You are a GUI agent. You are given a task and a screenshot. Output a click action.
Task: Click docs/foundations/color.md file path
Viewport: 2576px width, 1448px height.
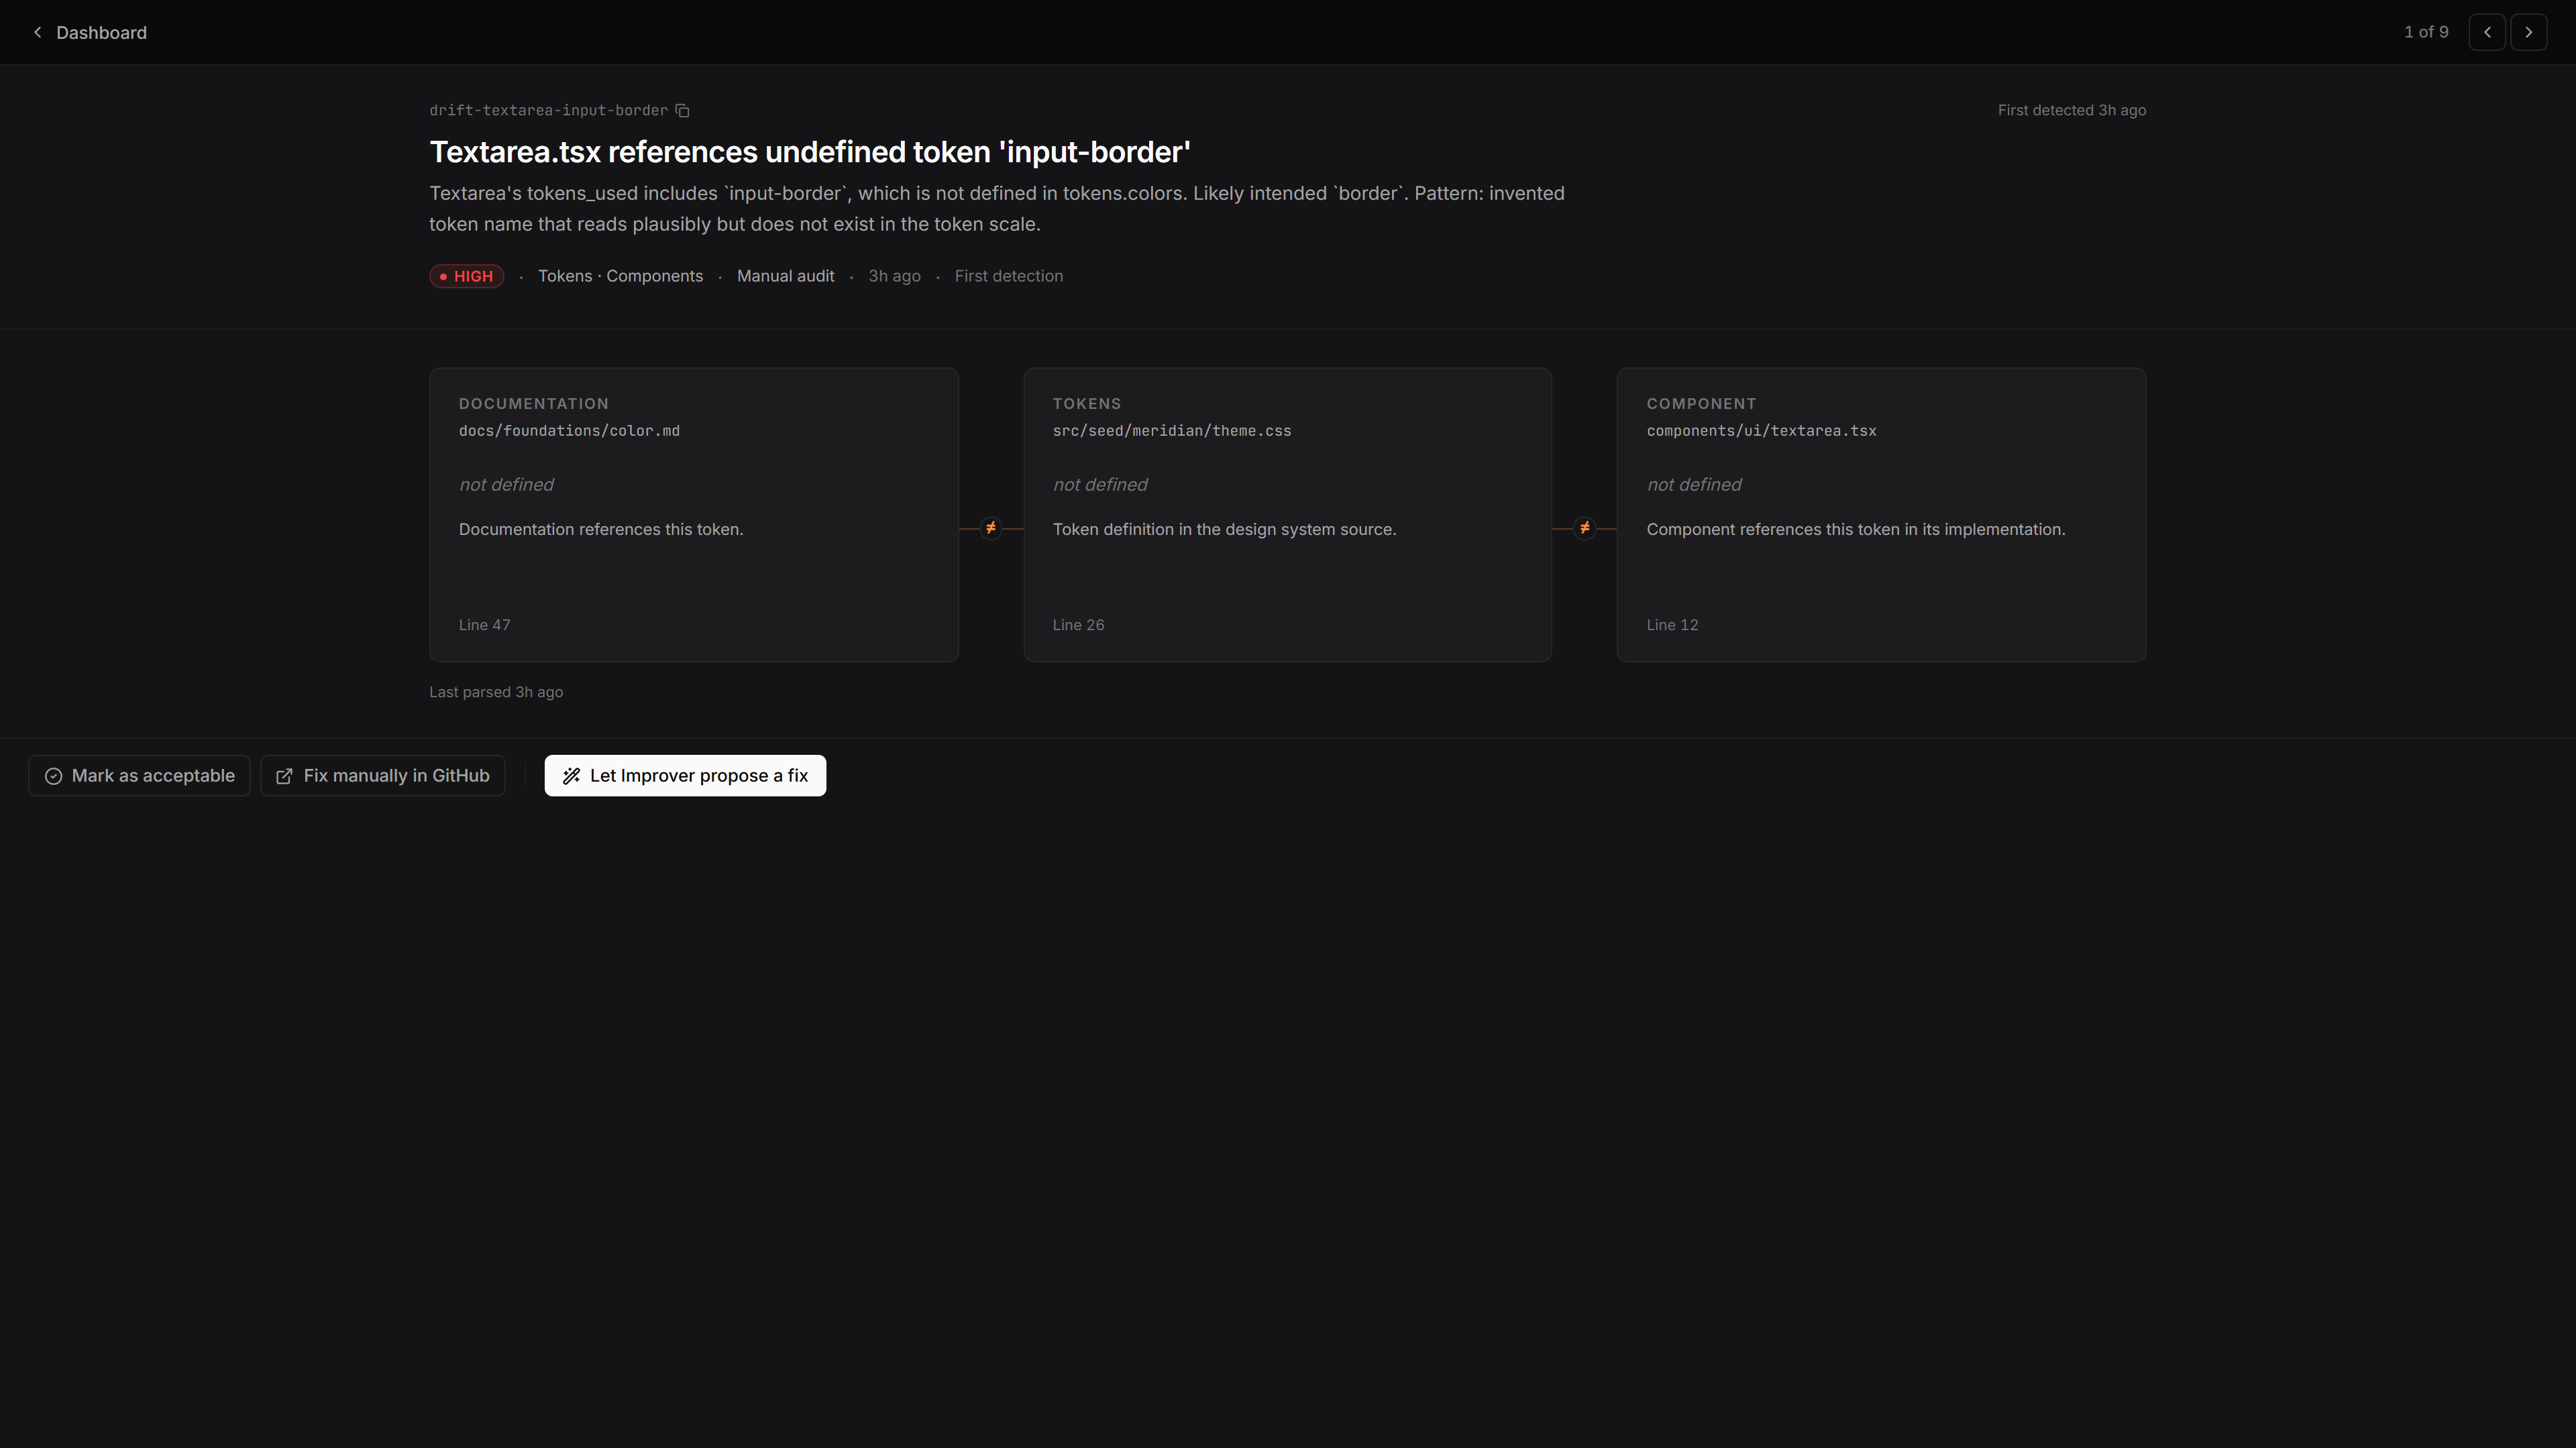(x=569, y=430)
